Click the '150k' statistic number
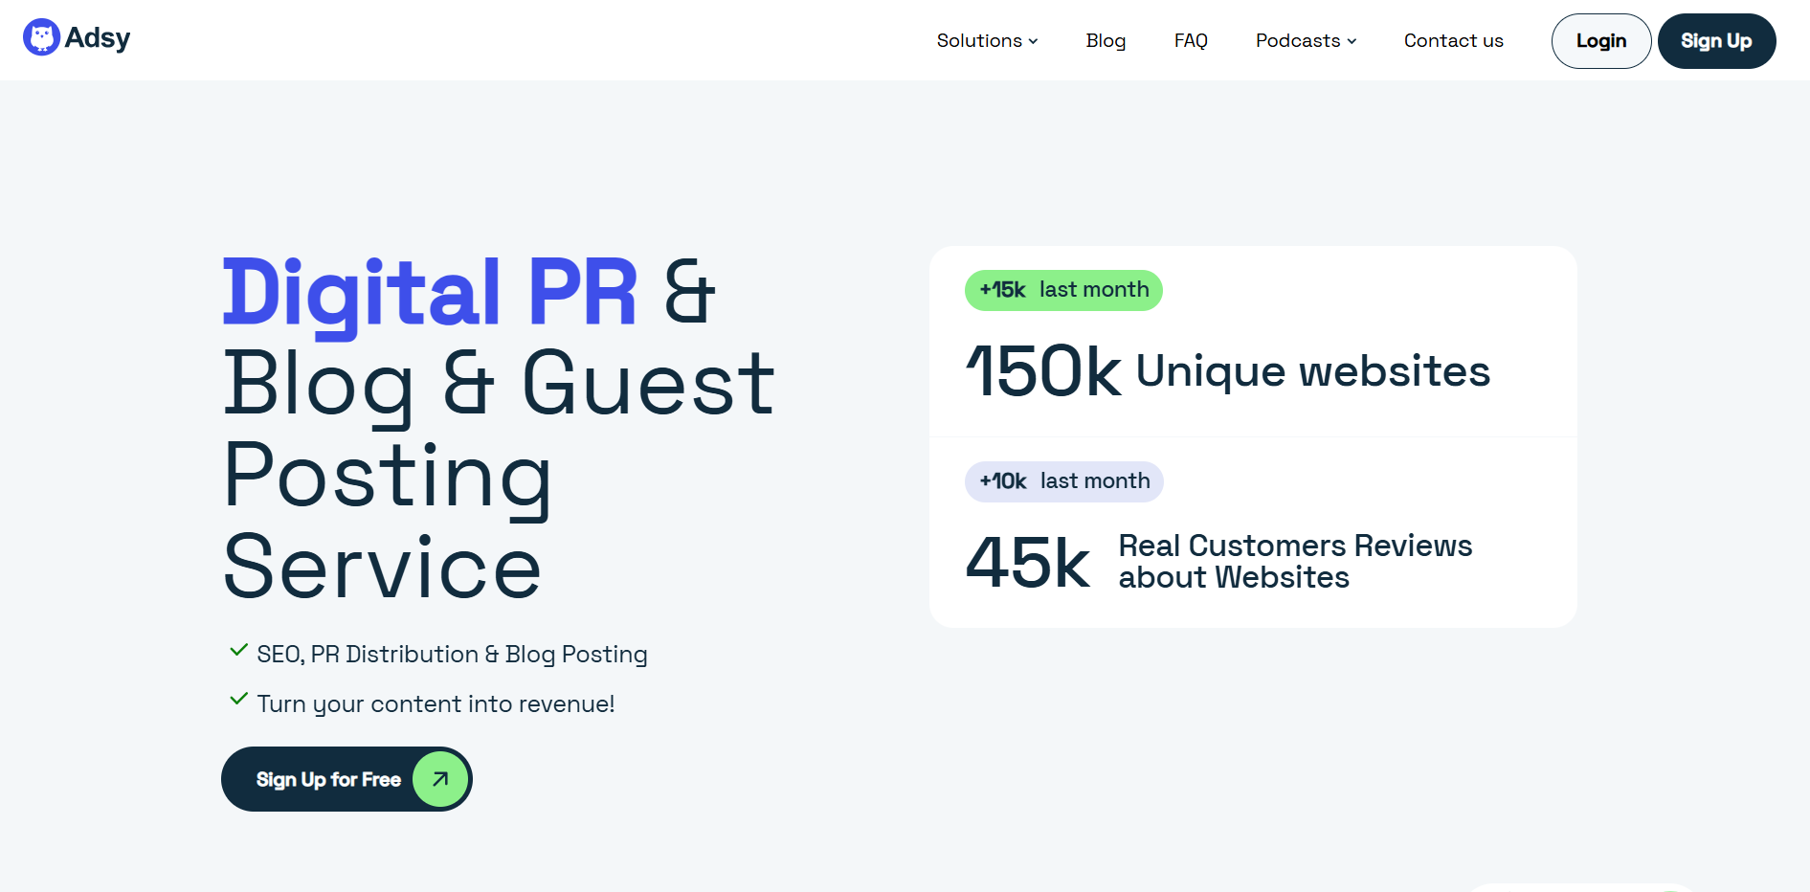This screenshot has height=892, width=1810. point(1043,371)
